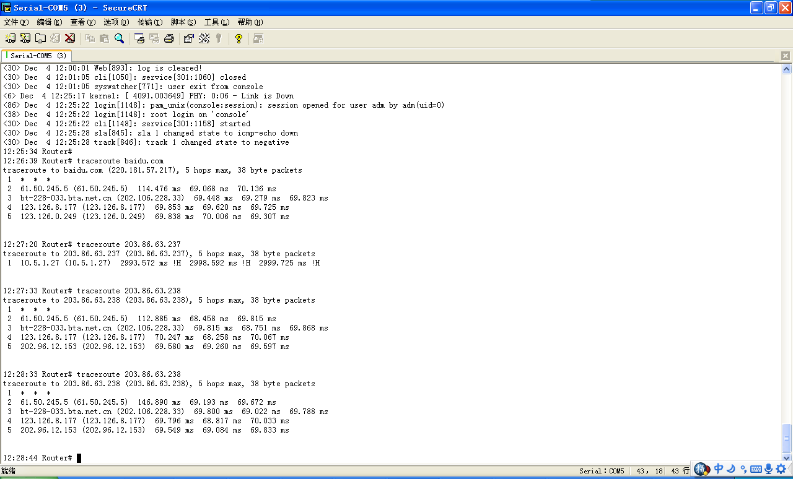Screen dimensions: 793x479
Task: Click the Quick Connect lightning icon
Action: (25, 38)
